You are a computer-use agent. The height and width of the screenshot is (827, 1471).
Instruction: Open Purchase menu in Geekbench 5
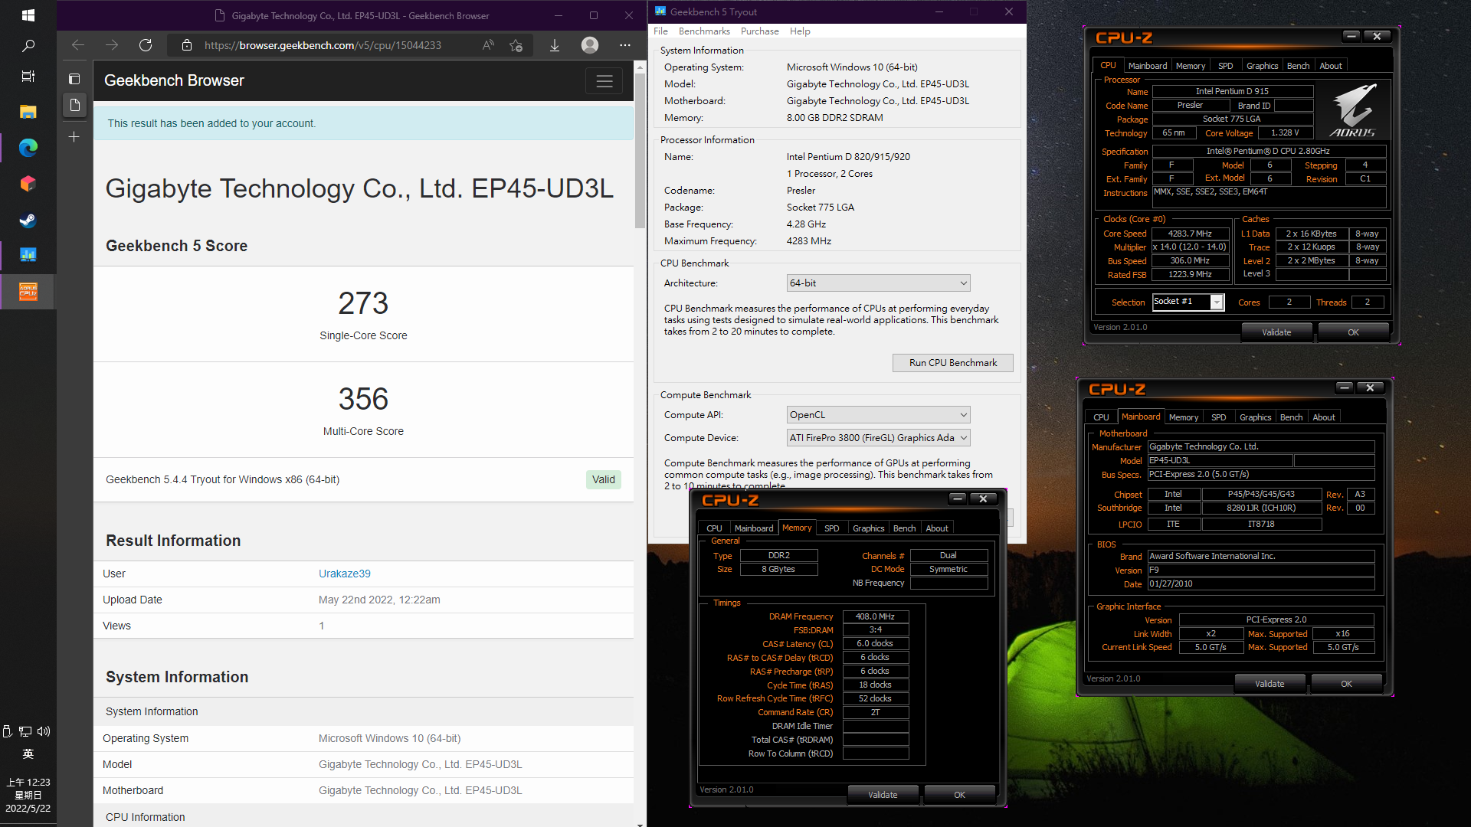tap(759, 31)
